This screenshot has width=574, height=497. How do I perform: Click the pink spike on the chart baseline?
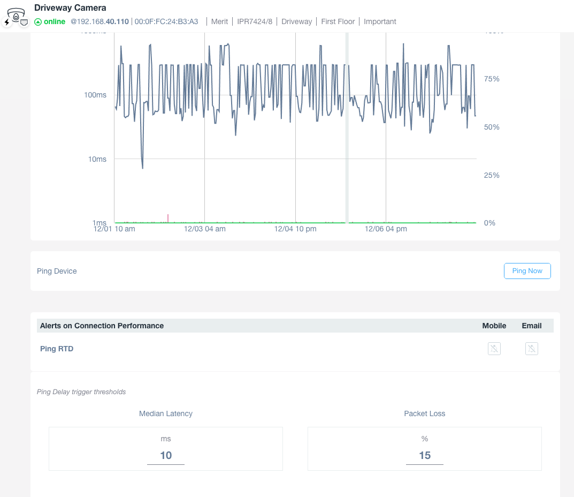pos(168,218)
